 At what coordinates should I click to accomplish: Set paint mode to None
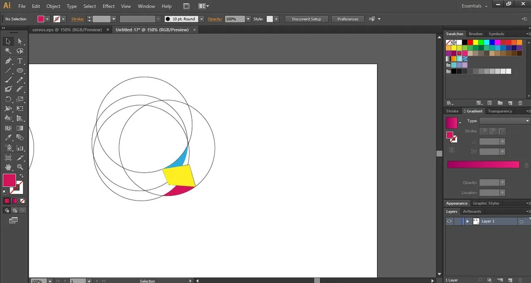(x=22, y=201)
